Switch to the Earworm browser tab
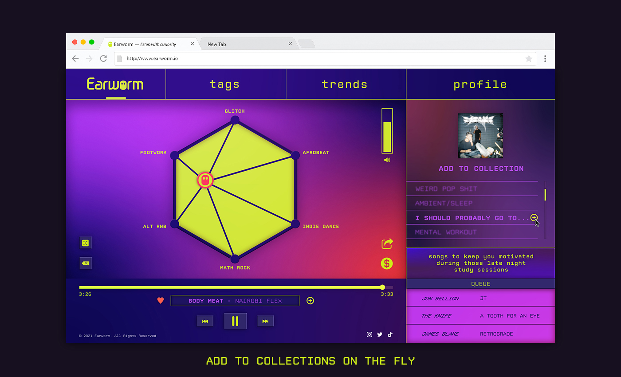Viewport: 621px width, 377px height. click(x=149, y=44)
